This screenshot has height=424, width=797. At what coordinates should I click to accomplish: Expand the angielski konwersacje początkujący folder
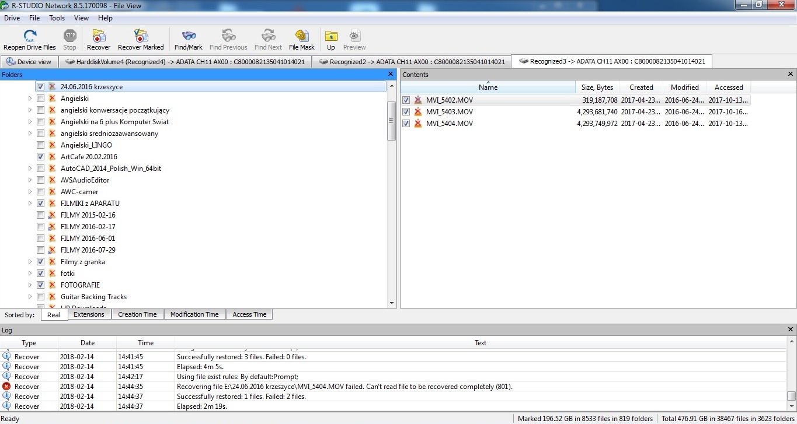coord(30,110)
